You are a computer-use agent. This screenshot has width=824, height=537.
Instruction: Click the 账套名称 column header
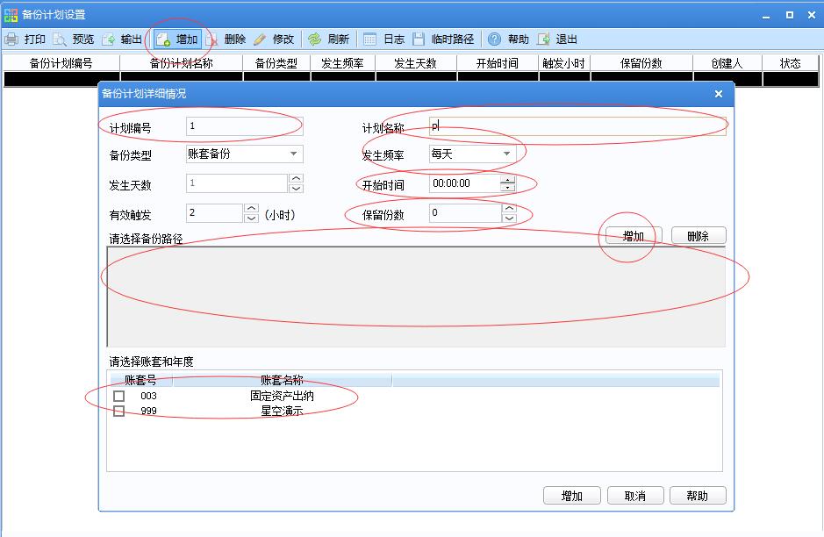(282, 380)
